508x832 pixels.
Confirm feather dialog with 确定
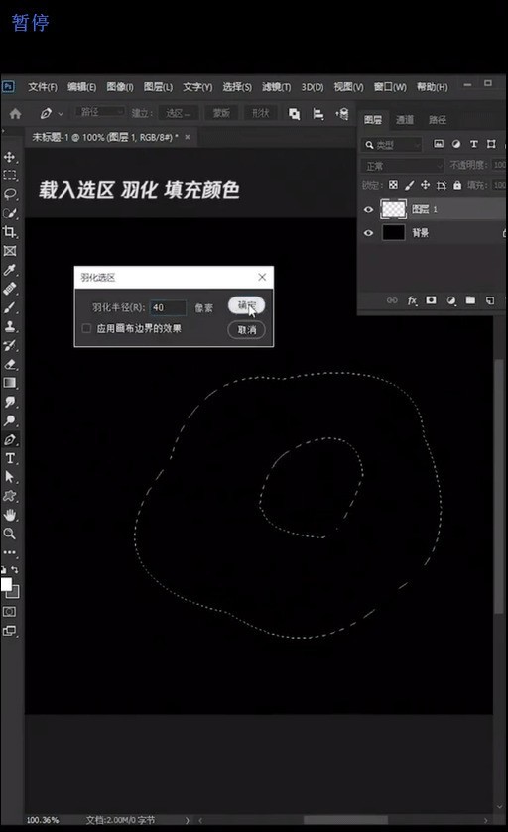pyautogui.click(x=247, y=305)
